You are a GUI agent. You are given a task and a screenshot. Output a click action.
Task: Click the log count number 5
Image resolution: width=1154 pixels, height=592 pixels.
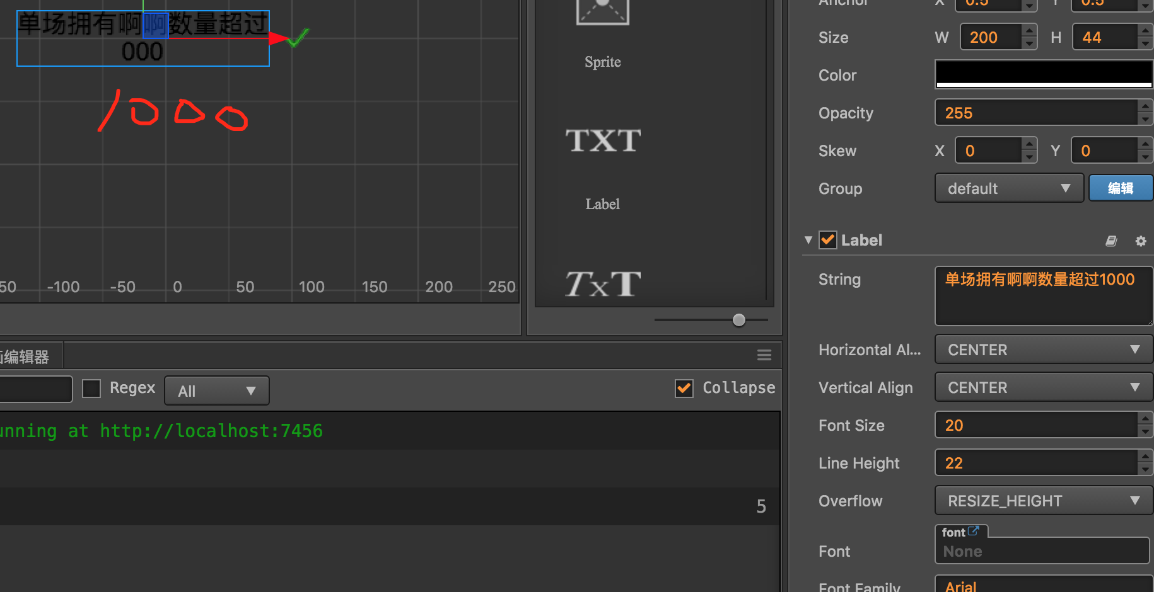click(x=761, y=506)
